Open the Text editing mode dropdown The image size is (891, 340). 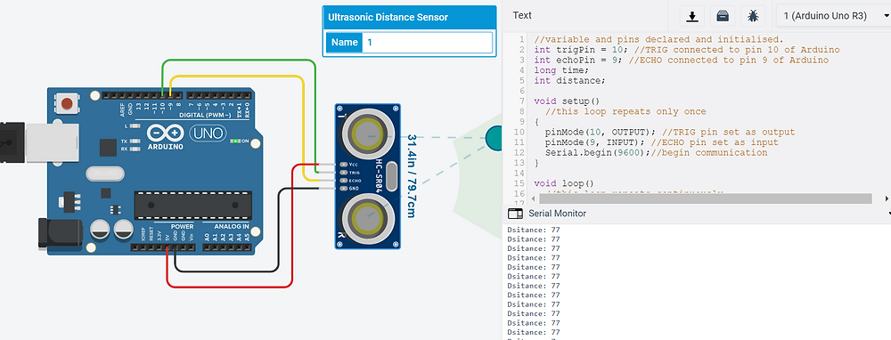pyautogui.click(x=522, y=15)
